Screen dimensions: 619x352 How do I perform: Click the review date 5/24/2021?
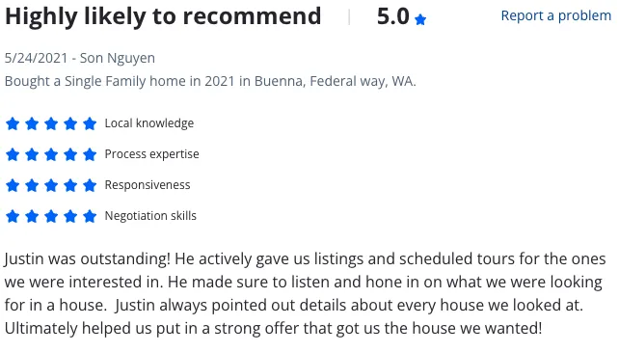coord(37,58)
